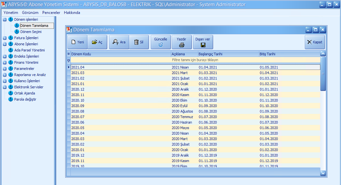
Task: Select Dönem Seçimi in the tree
Action: point(30,32)
